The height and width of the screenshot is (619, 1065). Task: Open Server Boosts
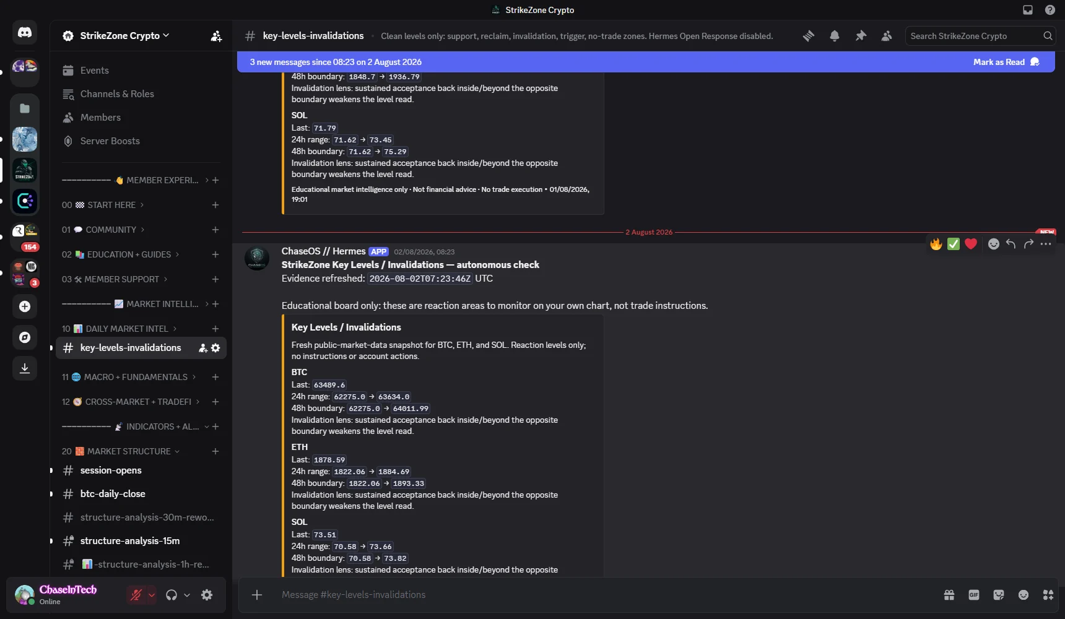pos(141,141)
